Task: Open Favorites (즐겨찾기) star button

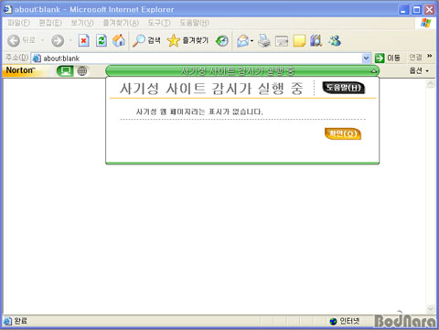Action: click(x=187, y=40)
